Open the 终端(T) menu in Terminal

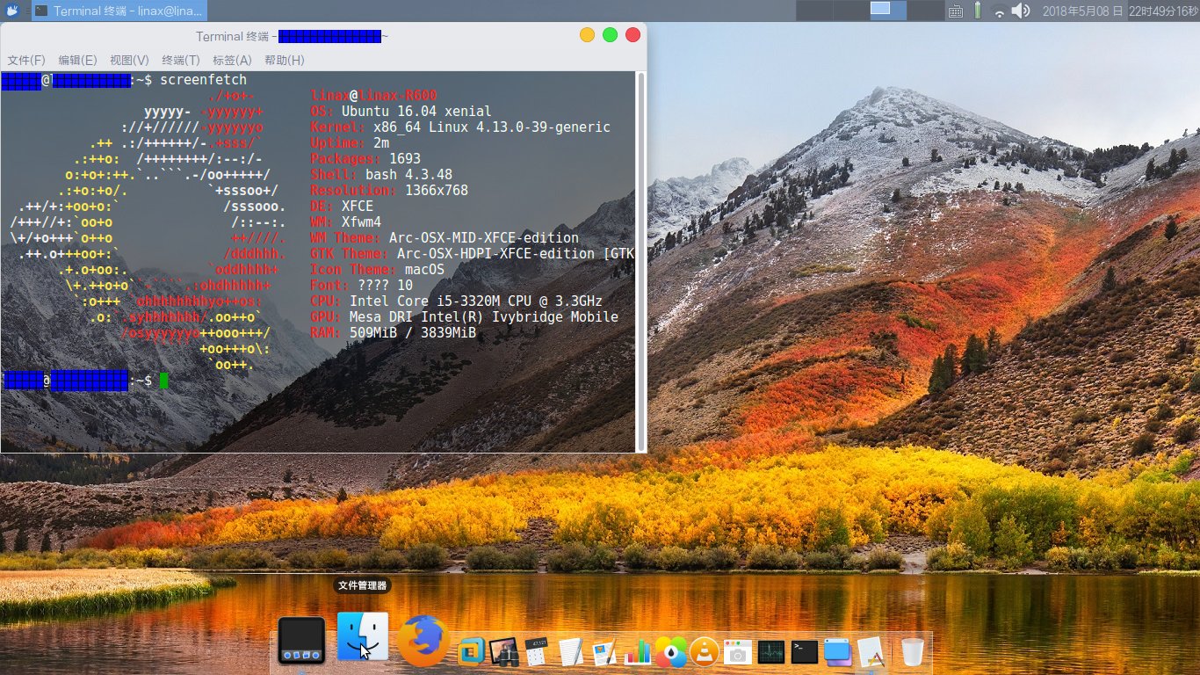pos(181,60)
